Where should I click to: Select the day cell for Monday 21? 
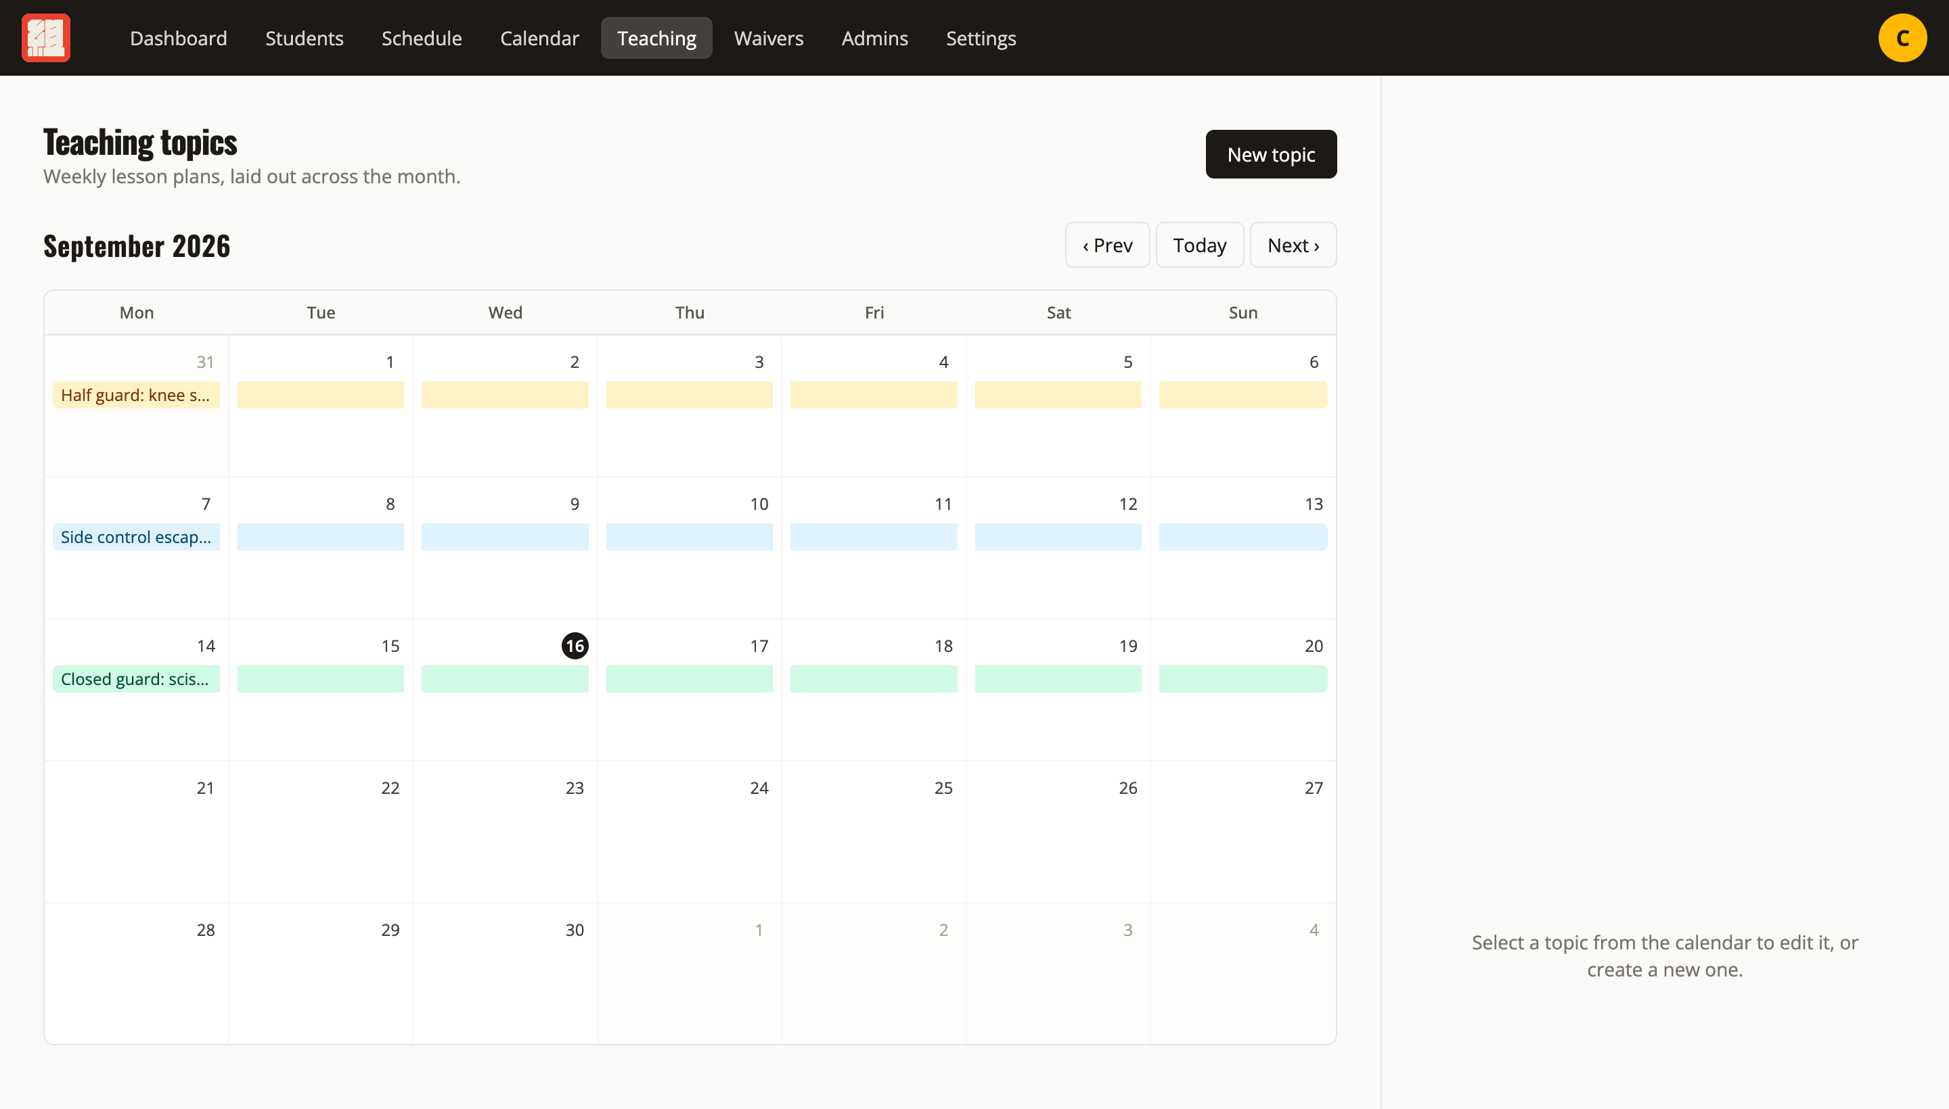(x=137, y=832)
